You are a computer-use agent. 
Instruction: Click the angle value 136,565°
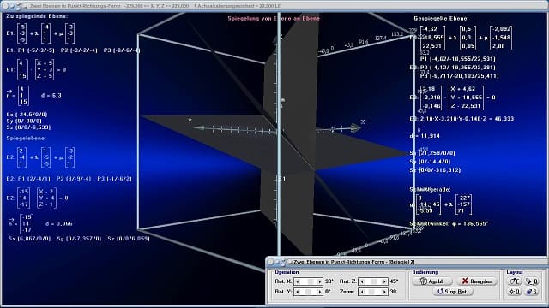click(475, 224)
